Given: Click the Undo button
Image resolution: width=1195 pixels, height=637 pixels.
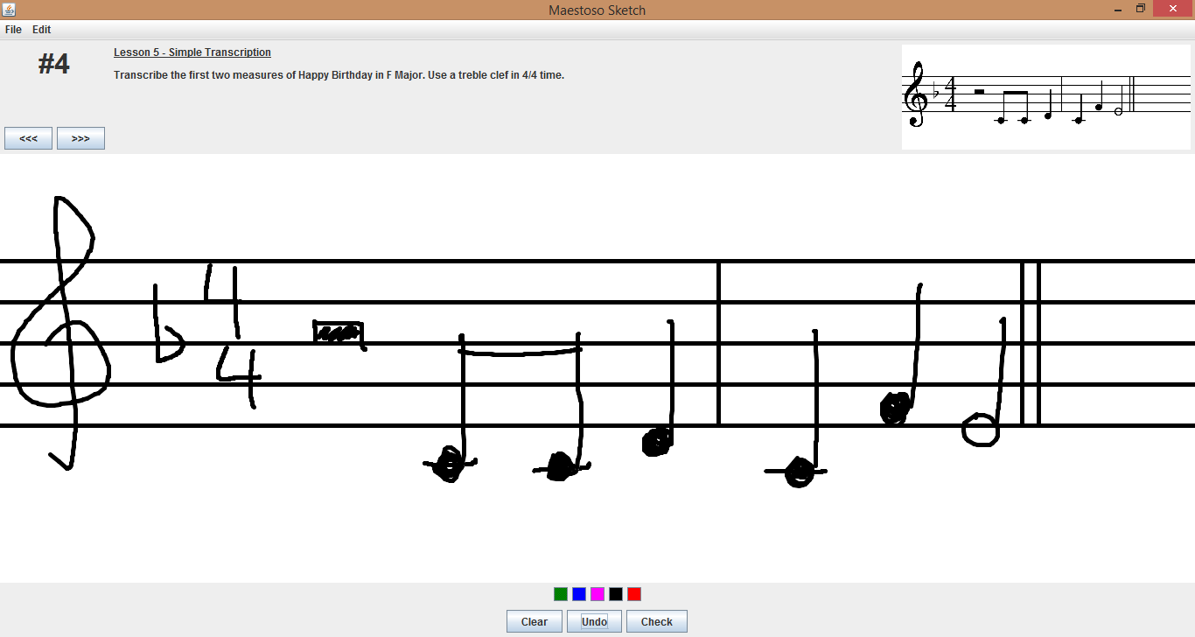Looking at the screenshot, I should click(x=594, y=621).
